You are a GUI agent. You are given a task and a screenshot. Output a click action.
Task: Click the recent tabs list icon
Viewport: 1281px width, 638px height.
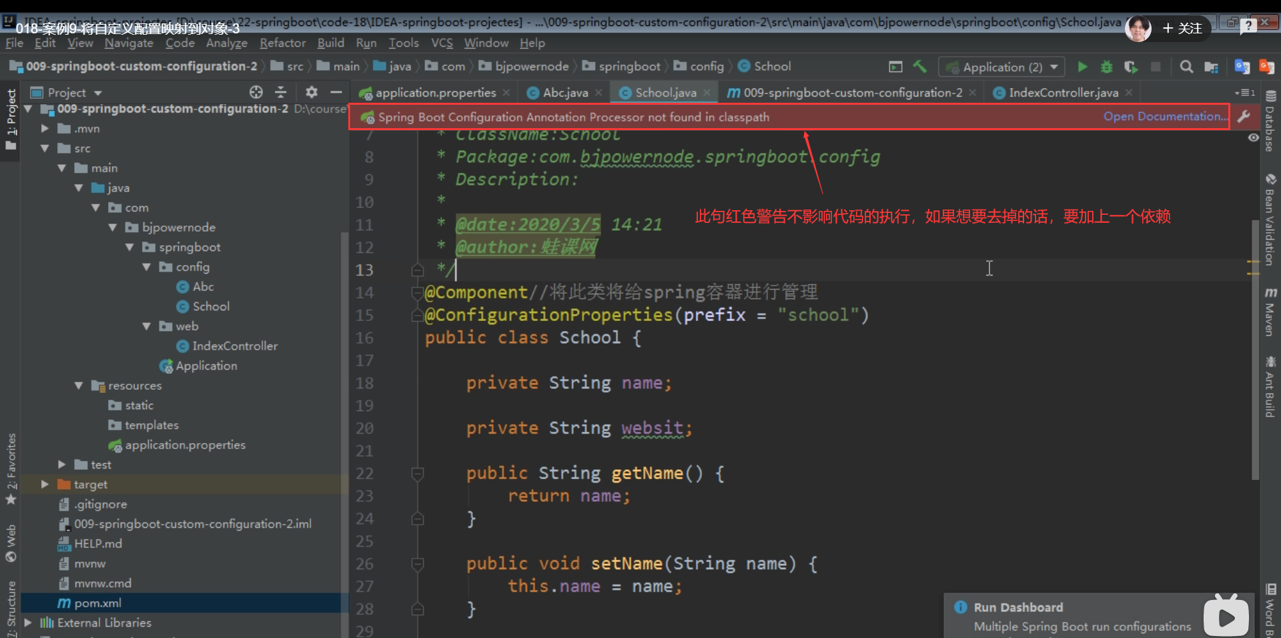[1245, 93]
